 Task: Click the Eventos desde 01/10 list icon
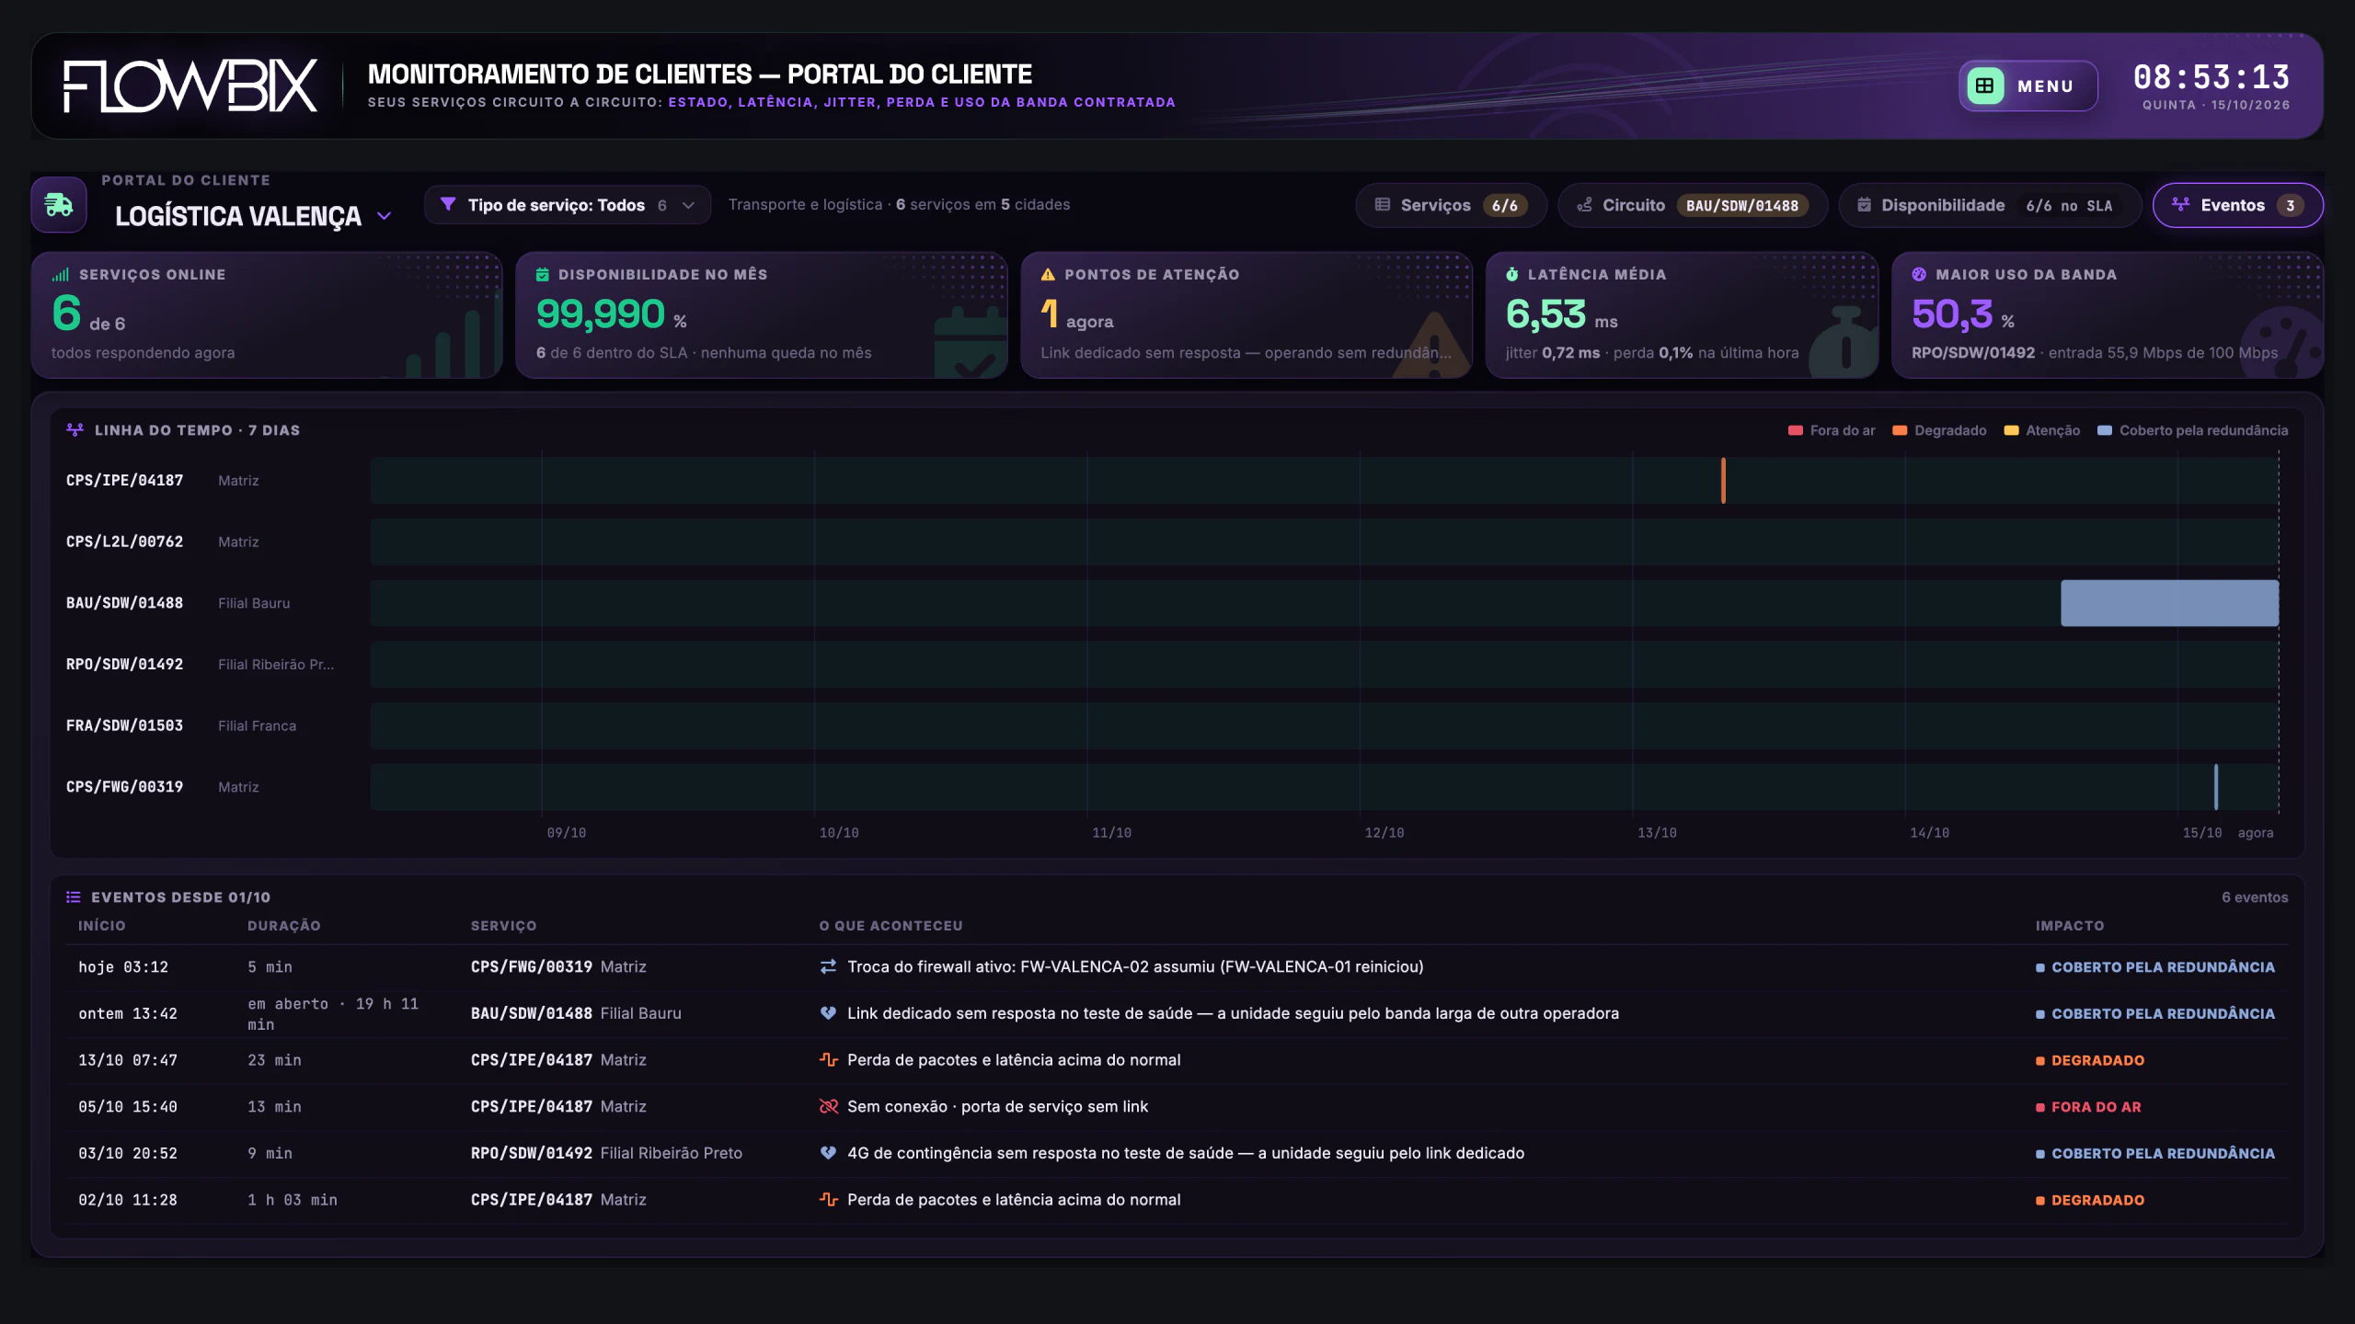74,896
